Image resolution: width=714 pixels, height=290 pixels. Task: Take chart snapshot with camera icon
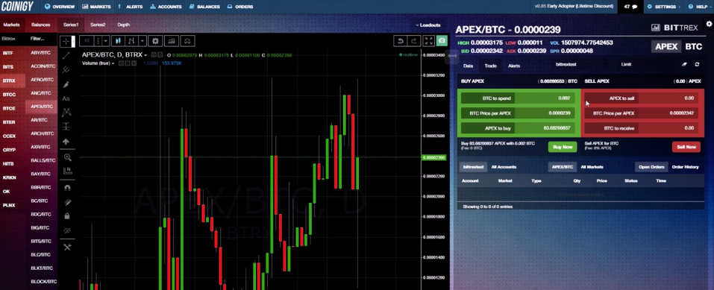(442, 41)
